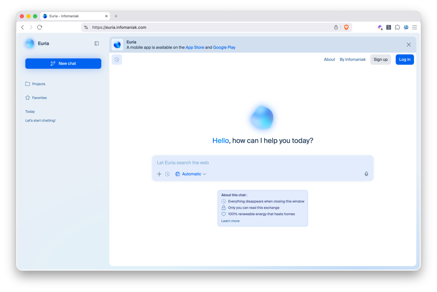437x292 pixels.
Task: Click the Sign up button
Action: [381, 59]
